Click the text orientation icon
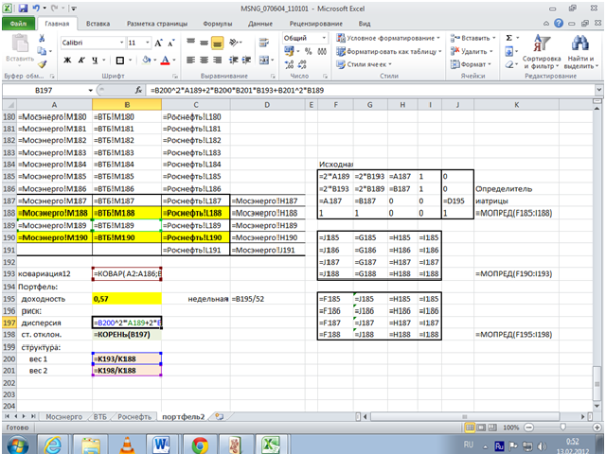Viewport: 606px width, 454px height. tap(234, 43)
